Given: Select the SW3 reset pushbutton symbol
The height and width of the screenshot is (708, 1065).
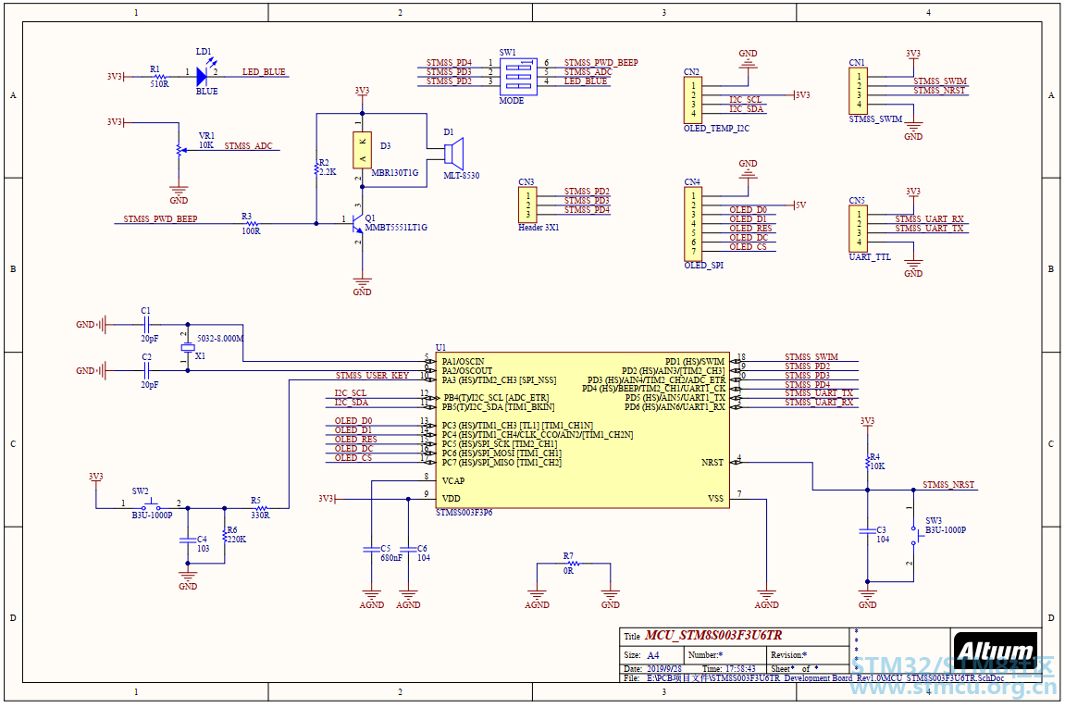Looking at the screenshot, I should click(917, 536).
